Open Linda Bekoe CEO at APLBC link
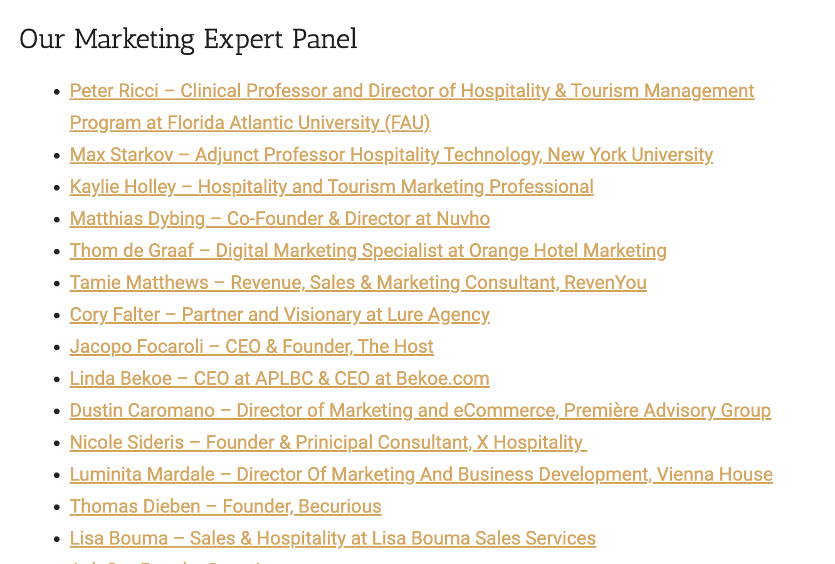The image size is (835, 564). pos(280,379)
